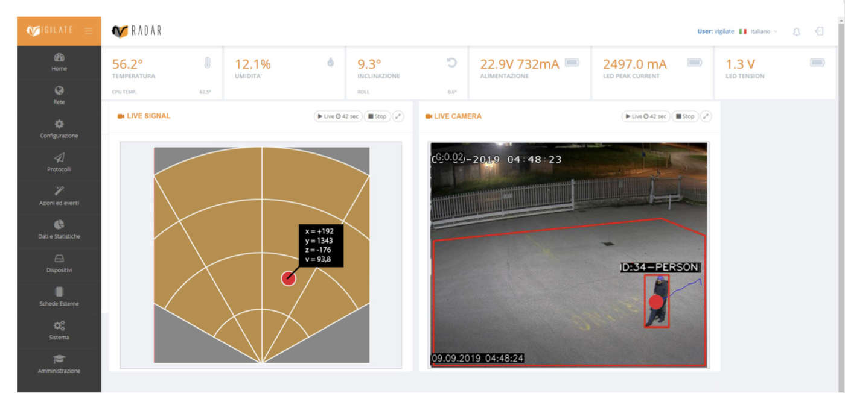Click the D:34-PERSON detection label
Viewport: 845px width, 393px height.
click(660, 267)
